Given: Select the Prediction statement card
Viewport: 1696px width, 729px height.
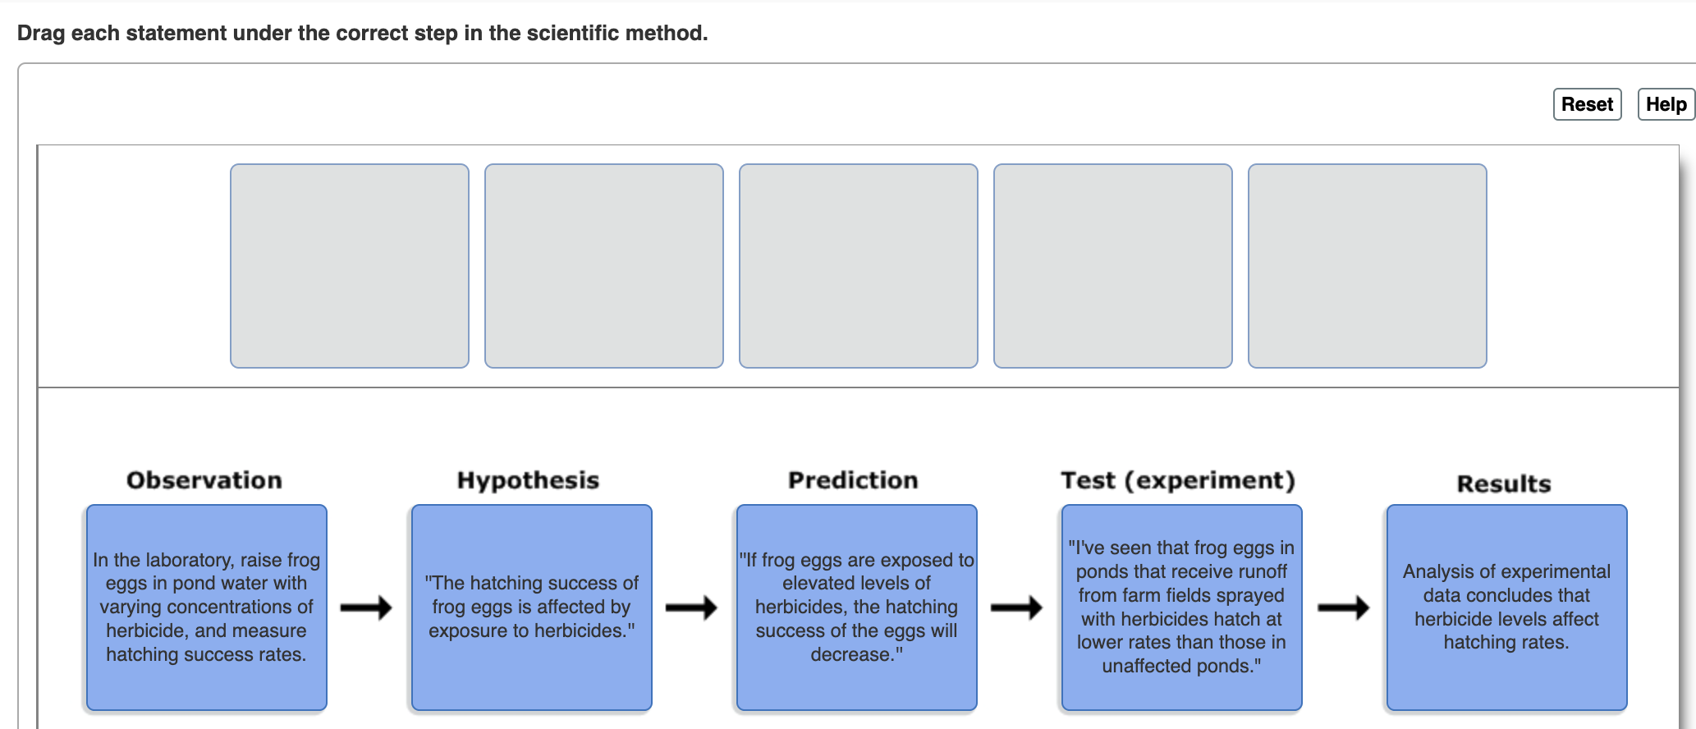Looking at the screenshot, I should [x=855, y=606].
